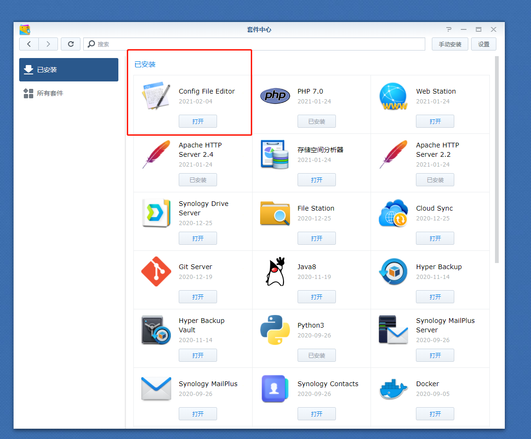The width and height of the screenshot is (531, 439).
Task: Click the Package Center app icon in title bar
Action: point(25,29)
